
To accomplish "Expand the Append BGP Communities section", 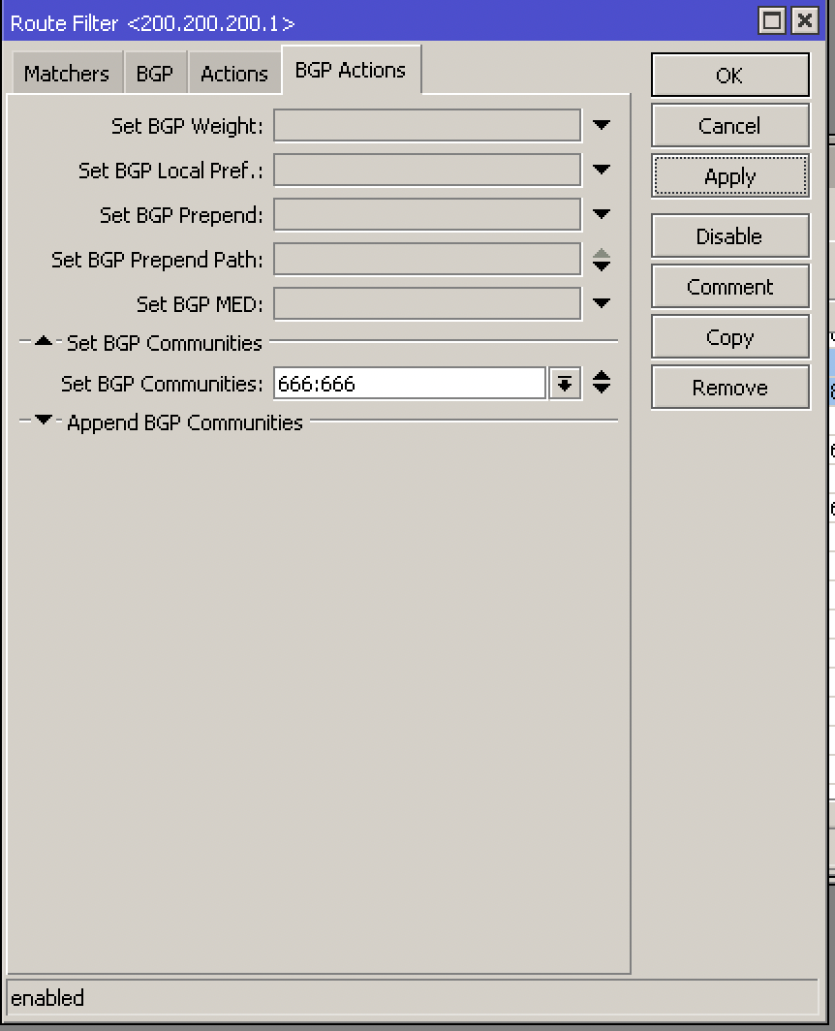I will [44, 420].
